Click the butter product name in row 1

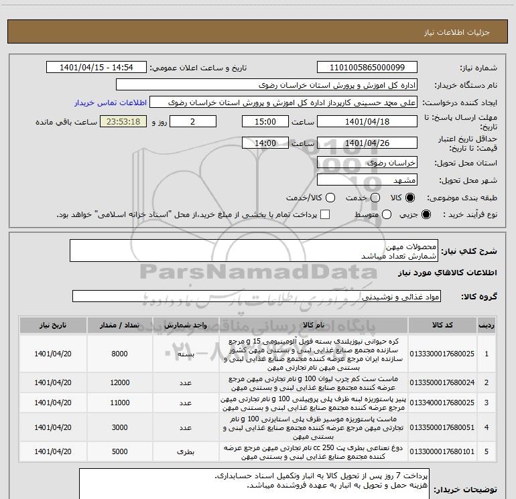pos(314,354)
